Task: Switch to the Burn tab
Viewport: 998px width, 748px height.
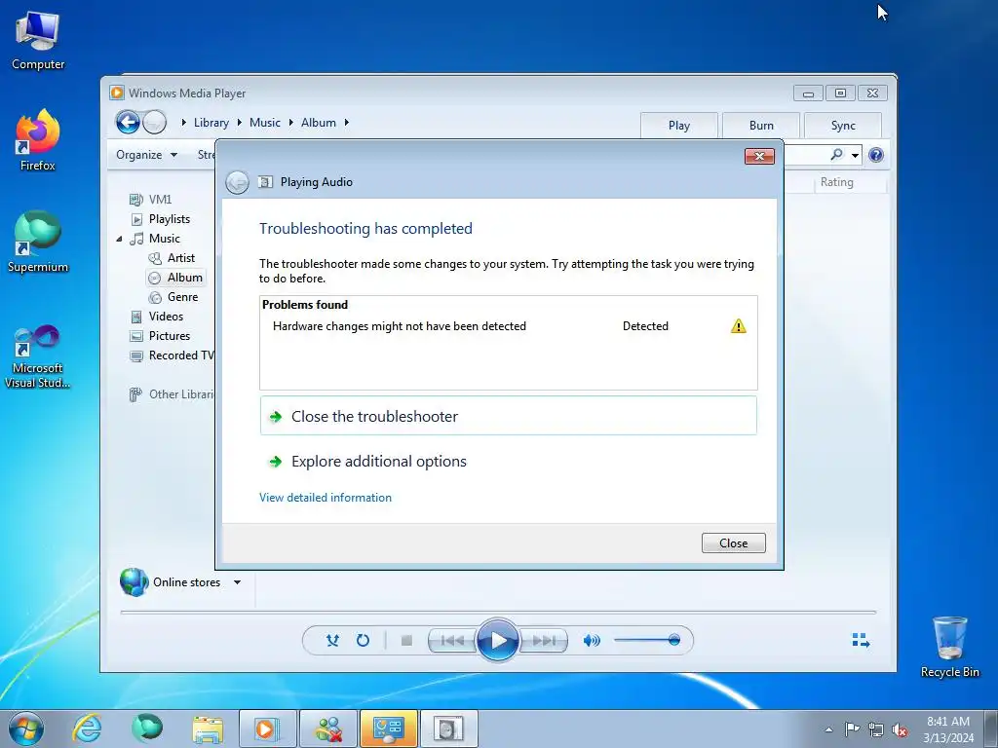Action: [761, 126]
